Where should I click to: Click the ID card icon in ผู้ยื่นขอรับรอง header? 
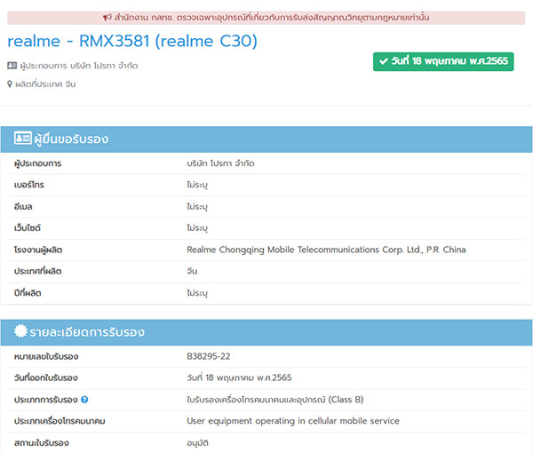pyautogui.click(x=23, y=139)
